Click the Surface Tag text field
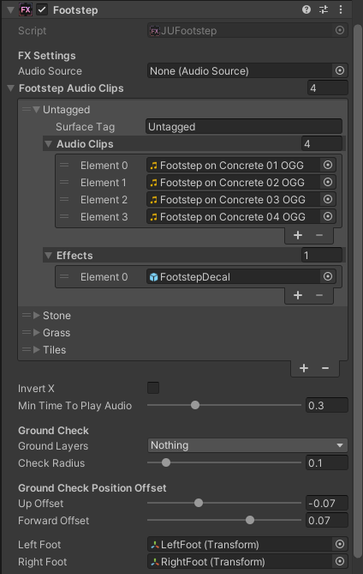The height and width of the screenshot is (574, 363). [x=244, y=127]
